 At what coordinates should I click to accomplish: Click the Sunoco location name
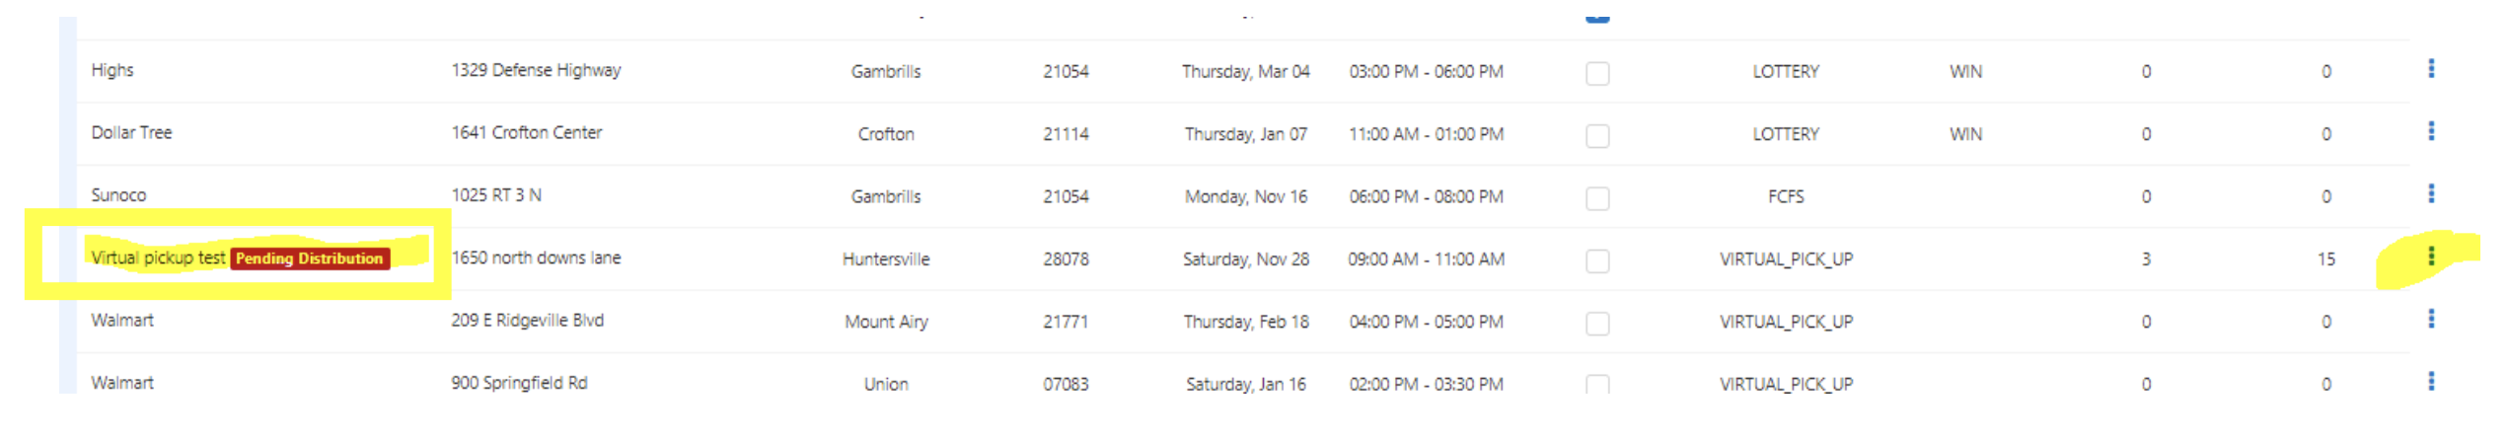click(x=118, y=195)
